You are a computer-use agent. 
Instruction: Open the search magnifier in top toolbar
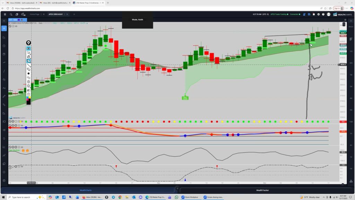point(11,14)
